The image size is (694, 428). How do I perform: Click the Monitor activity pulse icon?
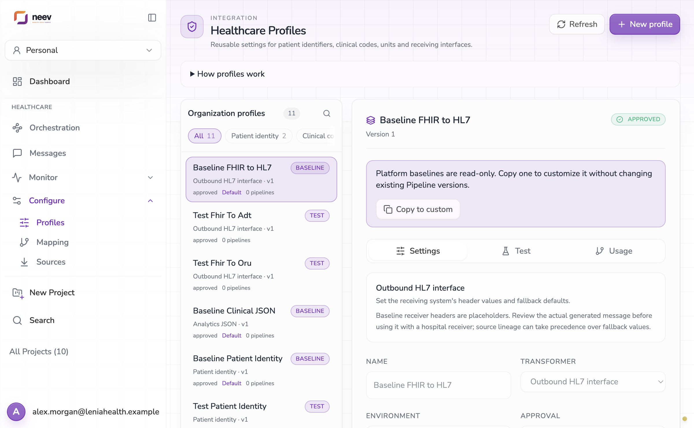pos(17,178)
